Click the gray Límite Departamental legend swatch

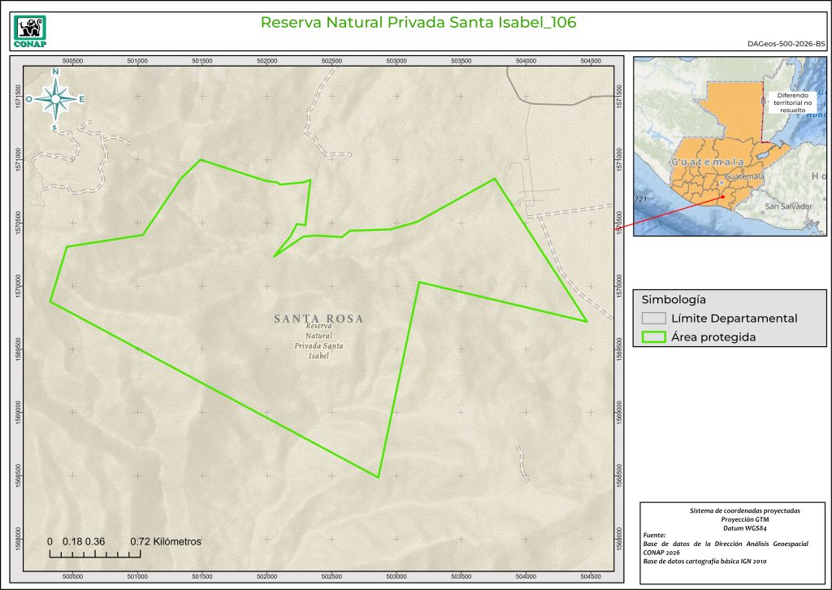(652, 319)
